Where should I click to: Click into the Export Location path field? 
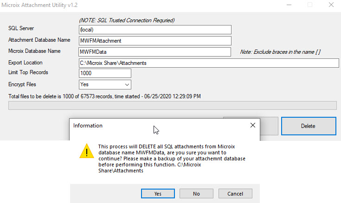(209, 63)
